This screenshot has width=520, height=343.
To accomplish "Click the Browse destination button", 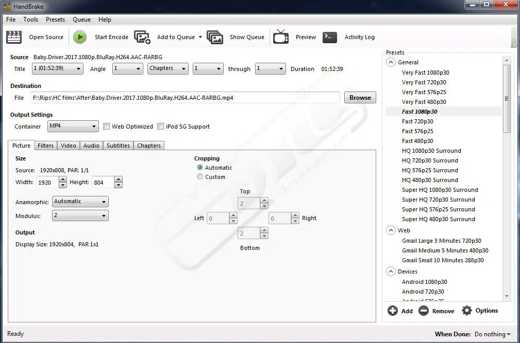I will tap(360, 98).
